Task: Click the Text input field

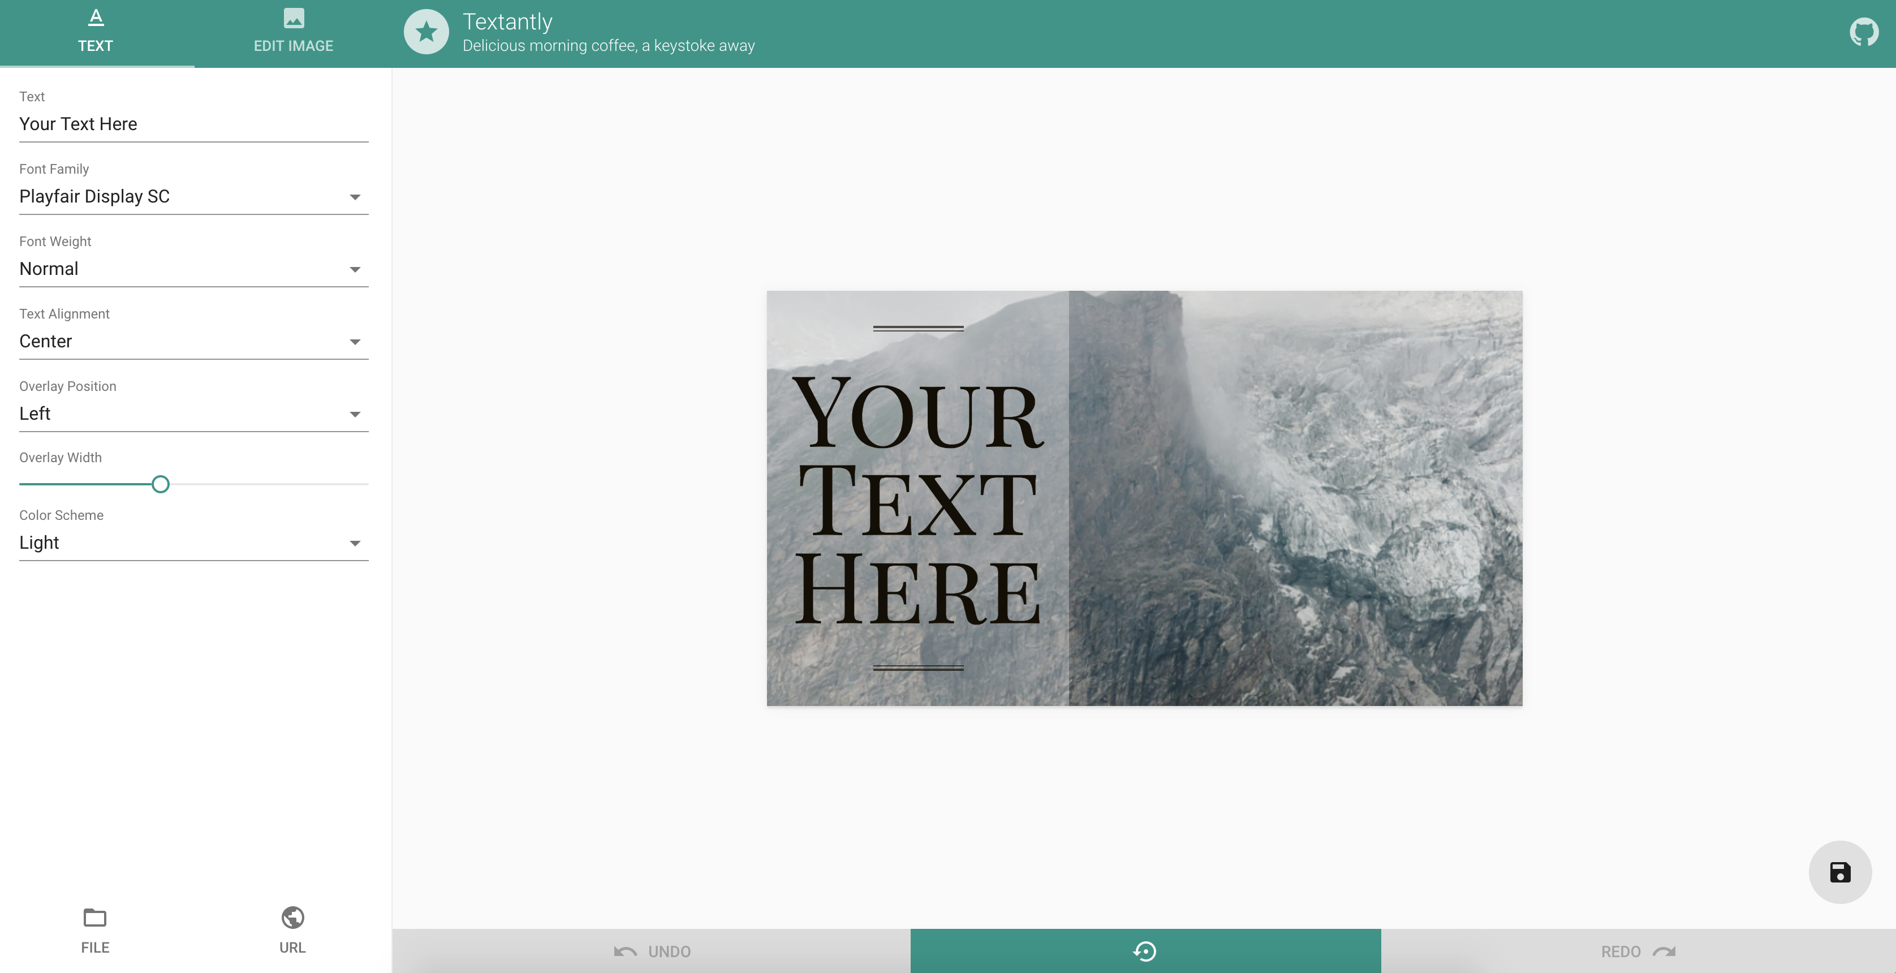Action: (x=193, y=124)
